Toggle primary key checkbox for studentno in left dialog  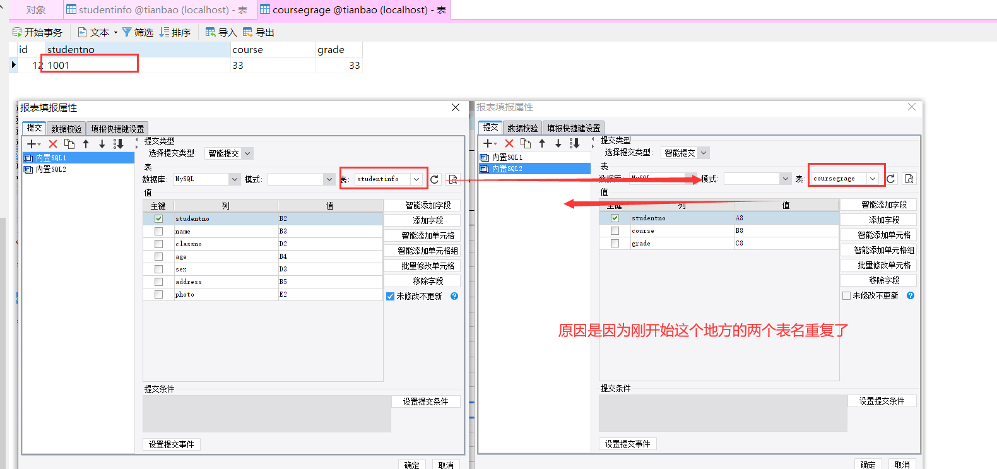pyautogui.click(x=158, y=218)
